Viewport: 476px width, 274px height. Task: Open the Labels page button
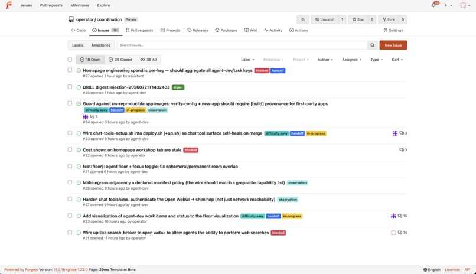(78, 45)
